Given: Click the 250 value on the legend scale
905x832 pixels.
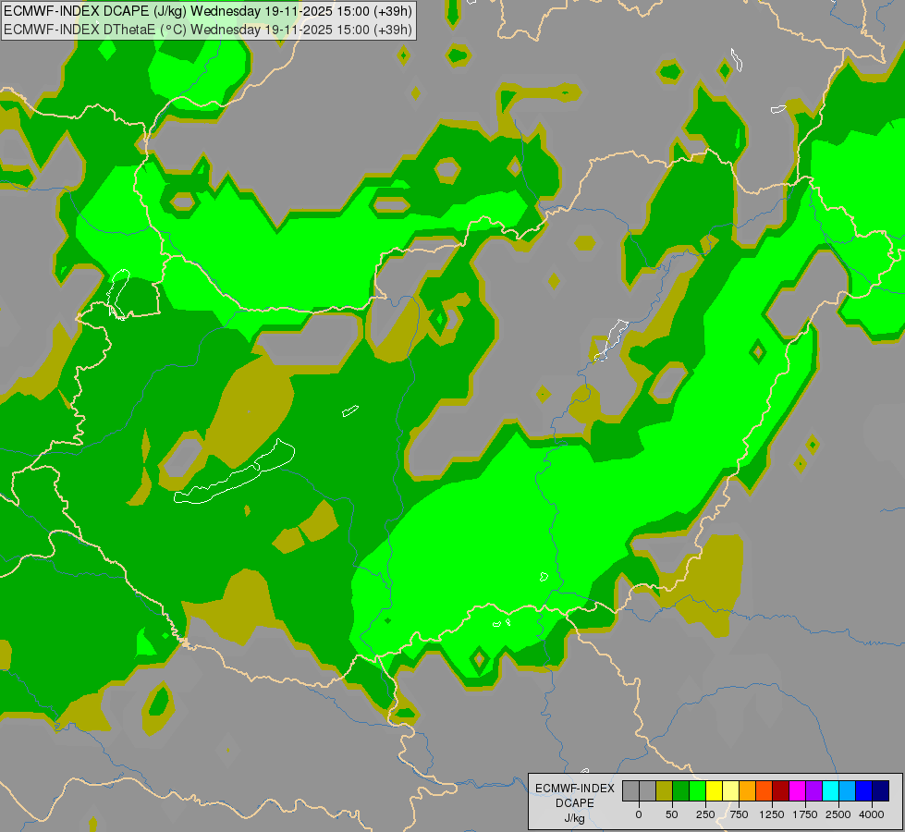Looking at the screenshot, I should [705, 814].
